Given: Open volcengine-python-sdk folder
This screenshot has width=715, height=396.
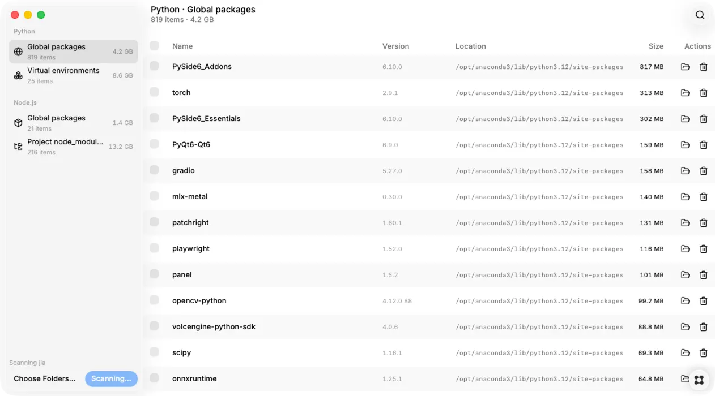Looking at the screenshot, I should [685, 327].
